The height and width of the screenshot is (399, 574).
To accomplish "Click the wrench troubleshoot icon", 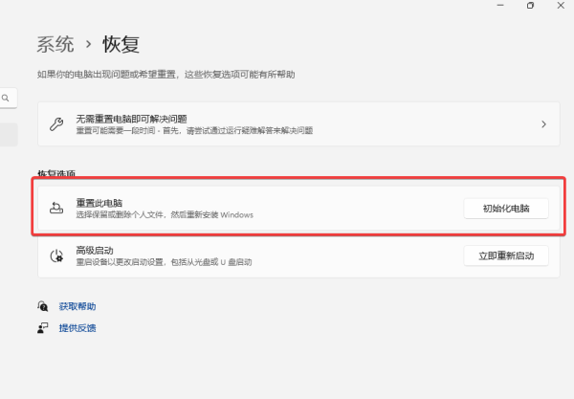I will pos(56,124).
